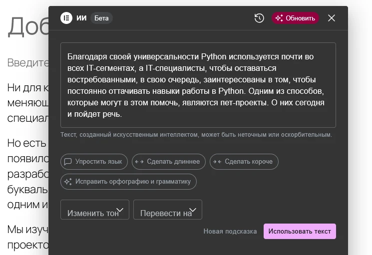Click Исправить орфографию и грамматику
The width and height of the screenshot is (372, 255).
point(128,182)
